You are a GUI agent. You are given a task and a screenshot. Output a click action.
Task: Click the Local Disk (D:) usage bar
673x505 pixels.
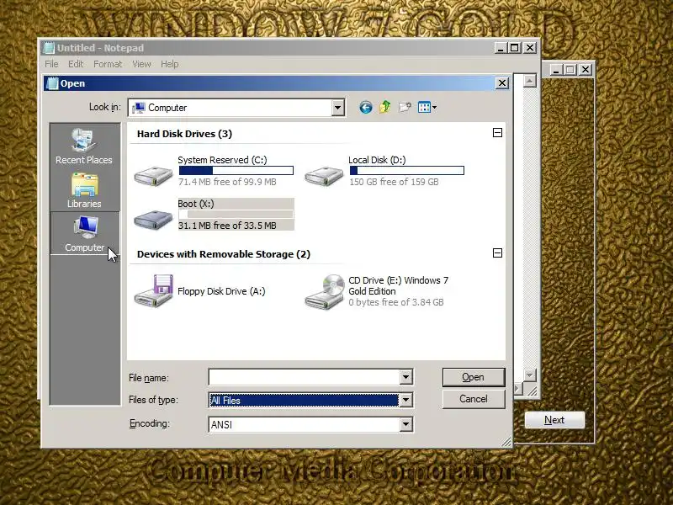[x=406, y=171]
